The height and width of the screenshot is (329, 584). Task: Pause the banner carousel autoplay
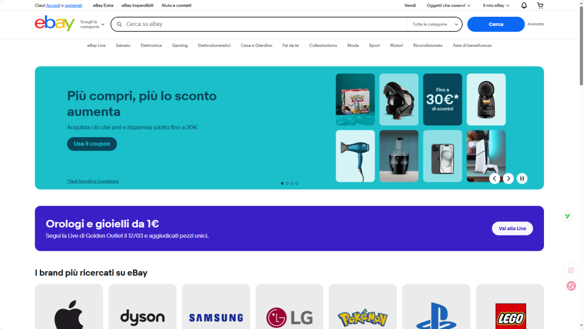[x=522, y=178]
